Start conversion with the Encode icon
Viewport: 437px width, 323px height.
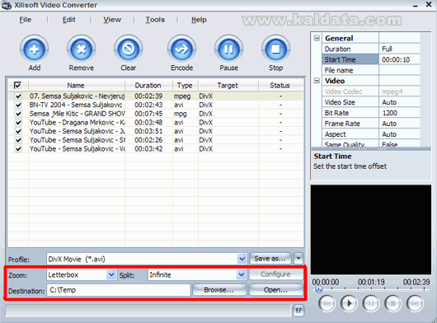(181, 49)
